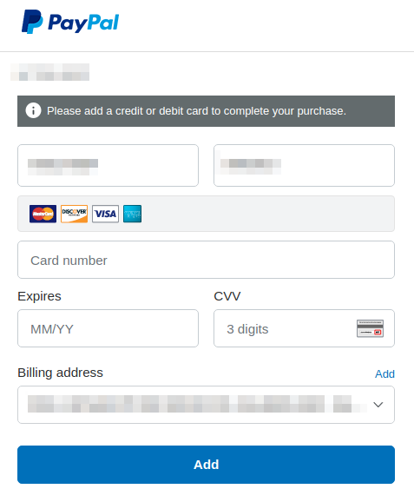Open the billing address dropdown
The height and width of the screenshot is (502, 414).
206,405
